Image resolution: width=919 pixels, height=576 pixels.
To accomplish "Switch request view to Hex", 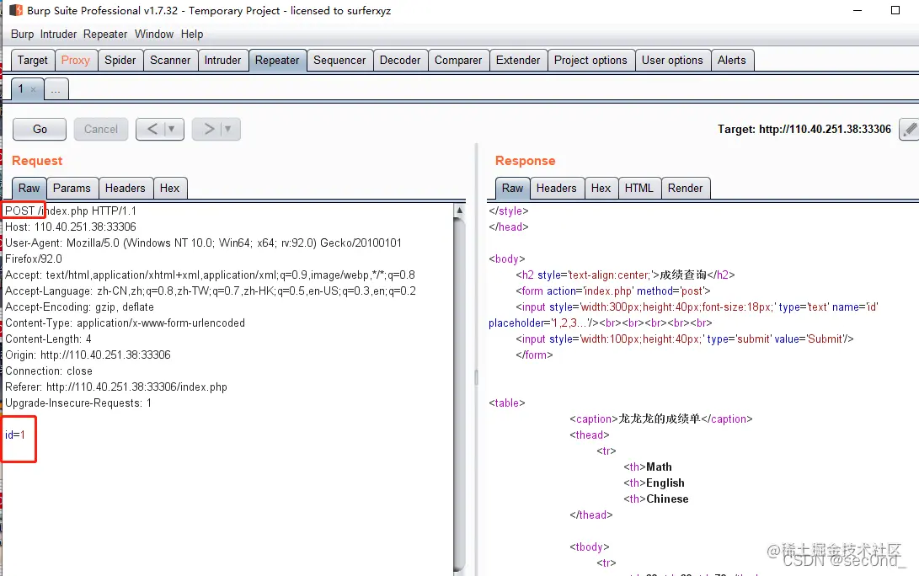I will (170, 188).
